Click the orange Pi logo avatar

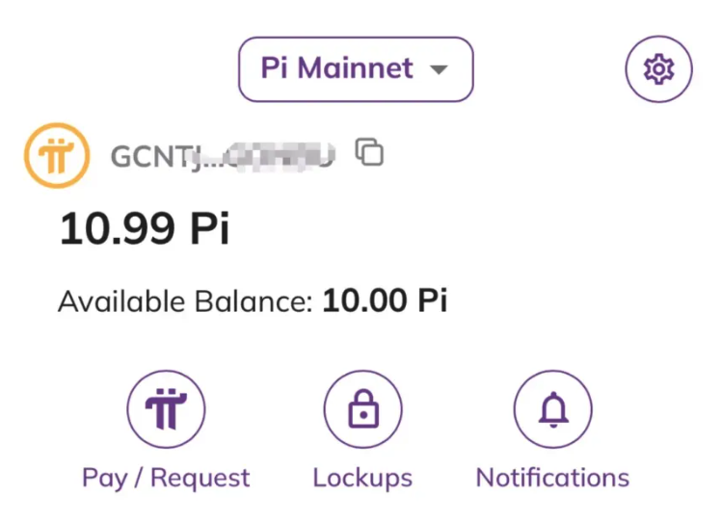[x=57, y=154]
